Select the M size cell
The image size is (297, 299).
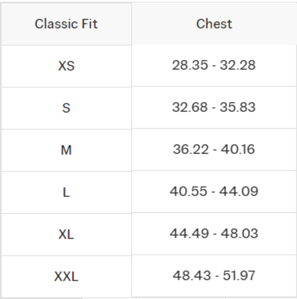66,150
